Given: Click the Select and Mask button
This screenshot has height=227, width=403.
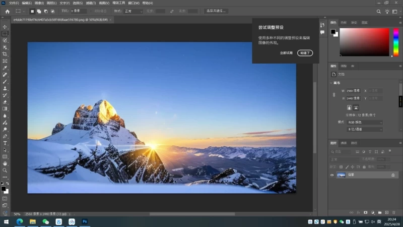Looking at the screenshot, I should point(216,11).
